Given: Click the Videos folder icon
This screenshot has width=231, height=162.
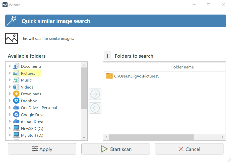Looking at the screenshot, I should [x=16, y=87].
